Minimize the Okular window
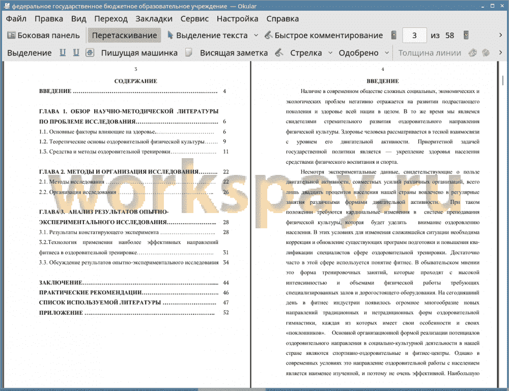 pos(483,6)
